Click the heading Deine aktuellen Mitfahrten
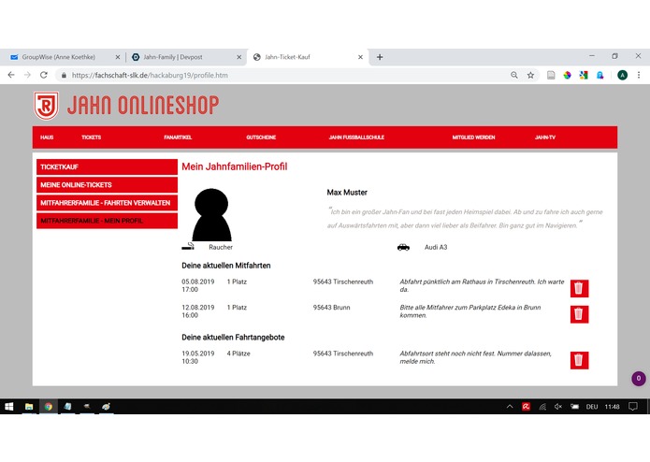The width and height of the screenshot is (650, 462). coord(226,266)
